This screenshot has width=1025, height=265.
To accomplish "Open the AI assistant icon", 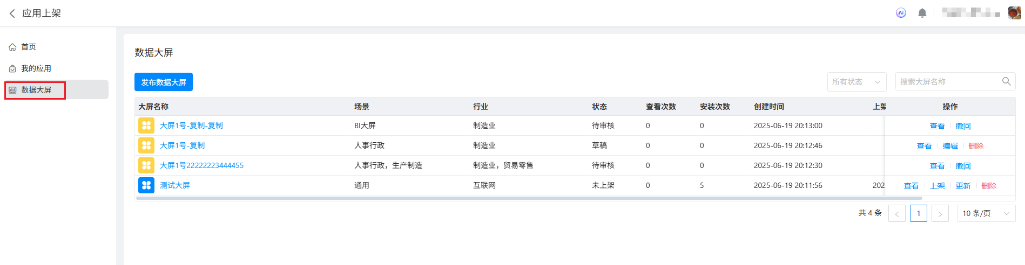I will click(x=901, y=13).
